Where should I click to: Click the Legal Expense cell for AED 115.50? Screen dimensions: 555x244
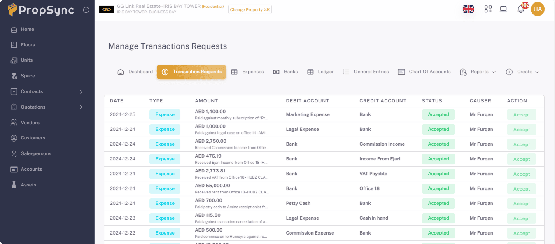point(303,218)
